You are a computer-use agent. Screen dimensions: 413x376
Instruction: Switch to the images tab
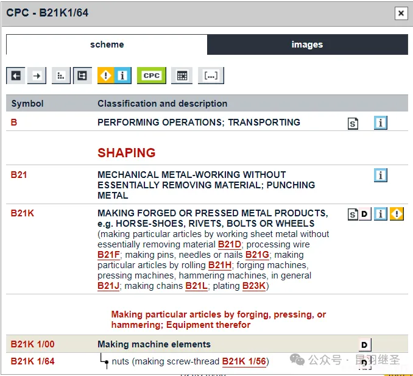click(x=307, y=44)
